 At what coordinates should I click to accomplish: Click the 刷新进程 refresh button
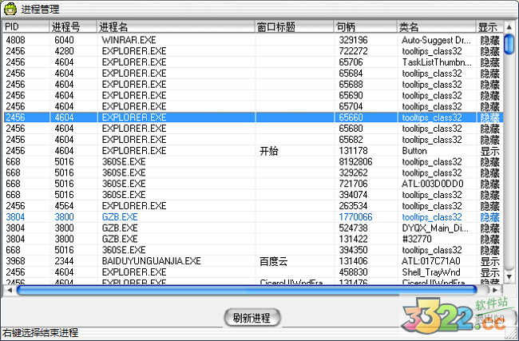(252, 318)
